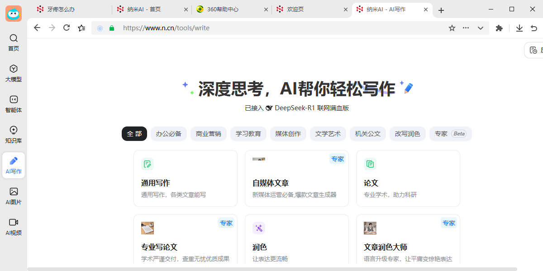Click the 让表达更流畅 description
Screen dimensions: 543x271
click(x=270, y=259)
